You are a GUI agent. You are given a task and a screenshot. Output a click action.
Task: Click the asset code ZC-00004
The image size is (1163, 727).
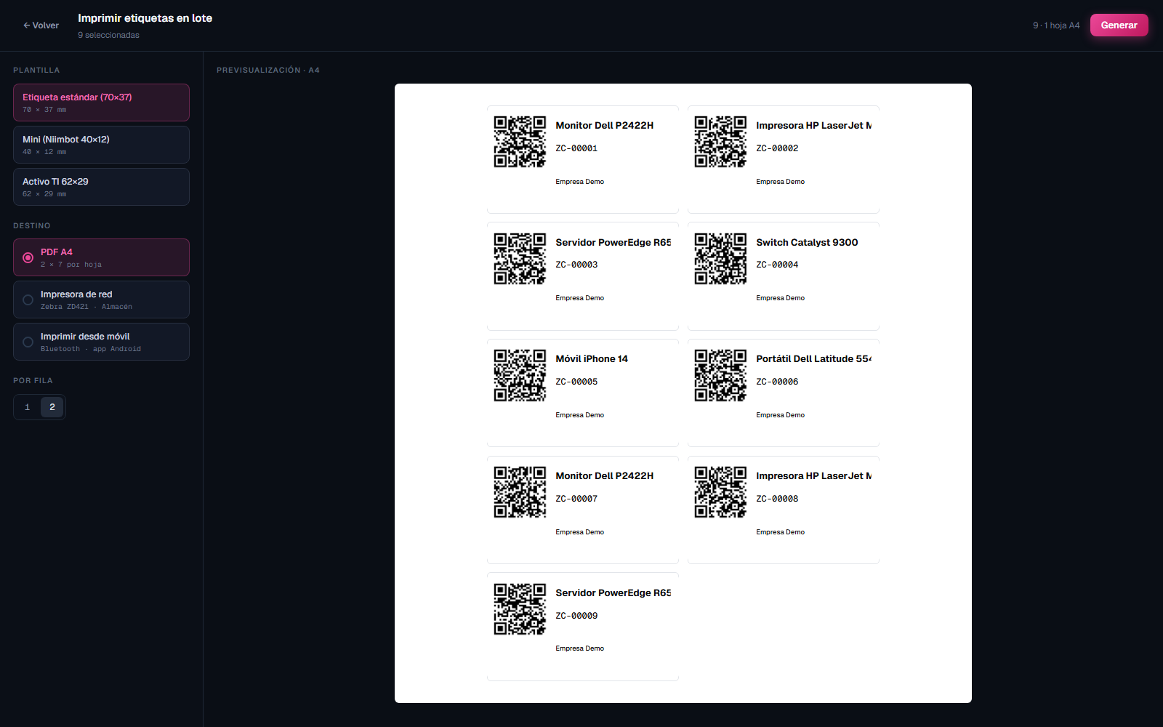click(777, 265)
